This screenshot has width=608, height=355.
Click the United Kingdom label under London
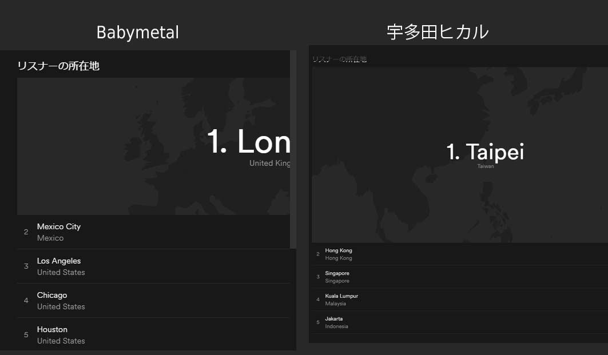(270, 163)
